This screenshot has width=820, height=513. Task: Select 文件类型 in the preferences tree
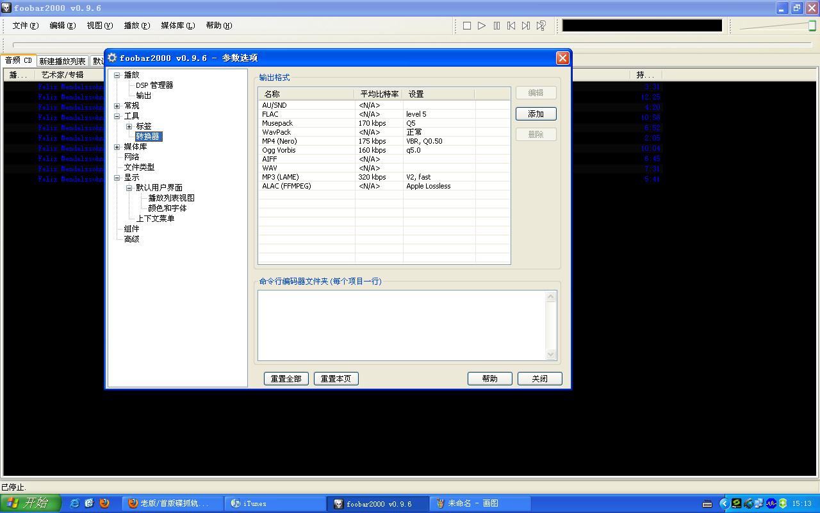139,167
